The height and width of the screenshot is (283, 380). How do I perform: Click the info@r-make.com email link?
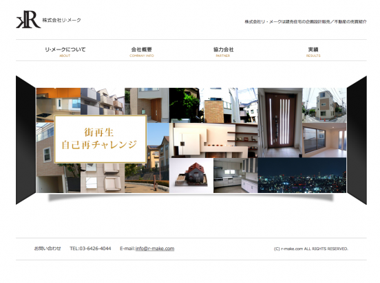click(x=155, y=249)
